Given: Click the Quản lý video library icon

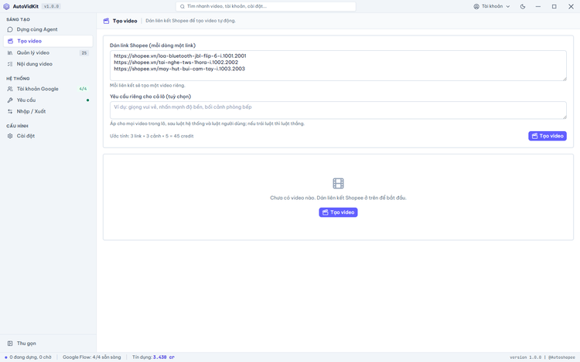Looking at the screenshot, I should tap(10, 52).
